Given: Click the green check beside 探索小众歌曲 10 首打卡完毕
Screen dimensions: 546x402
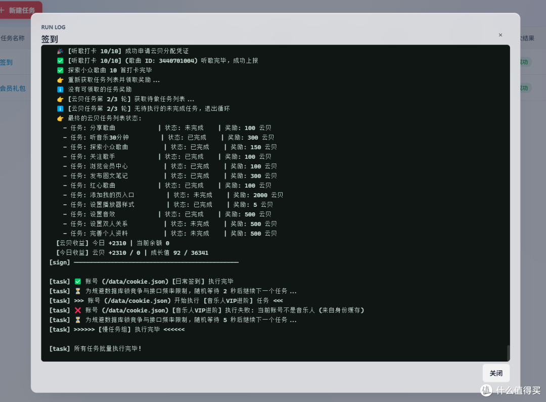Looking at the screenshot, I should coord(60,70).
